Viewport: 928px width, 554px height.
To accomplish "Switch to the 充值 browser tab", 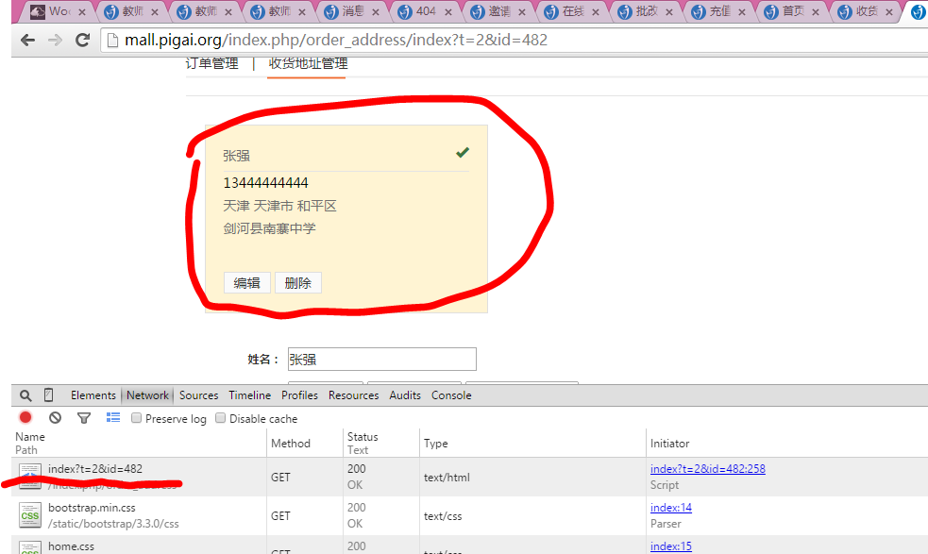I will (x=718, y=11).
